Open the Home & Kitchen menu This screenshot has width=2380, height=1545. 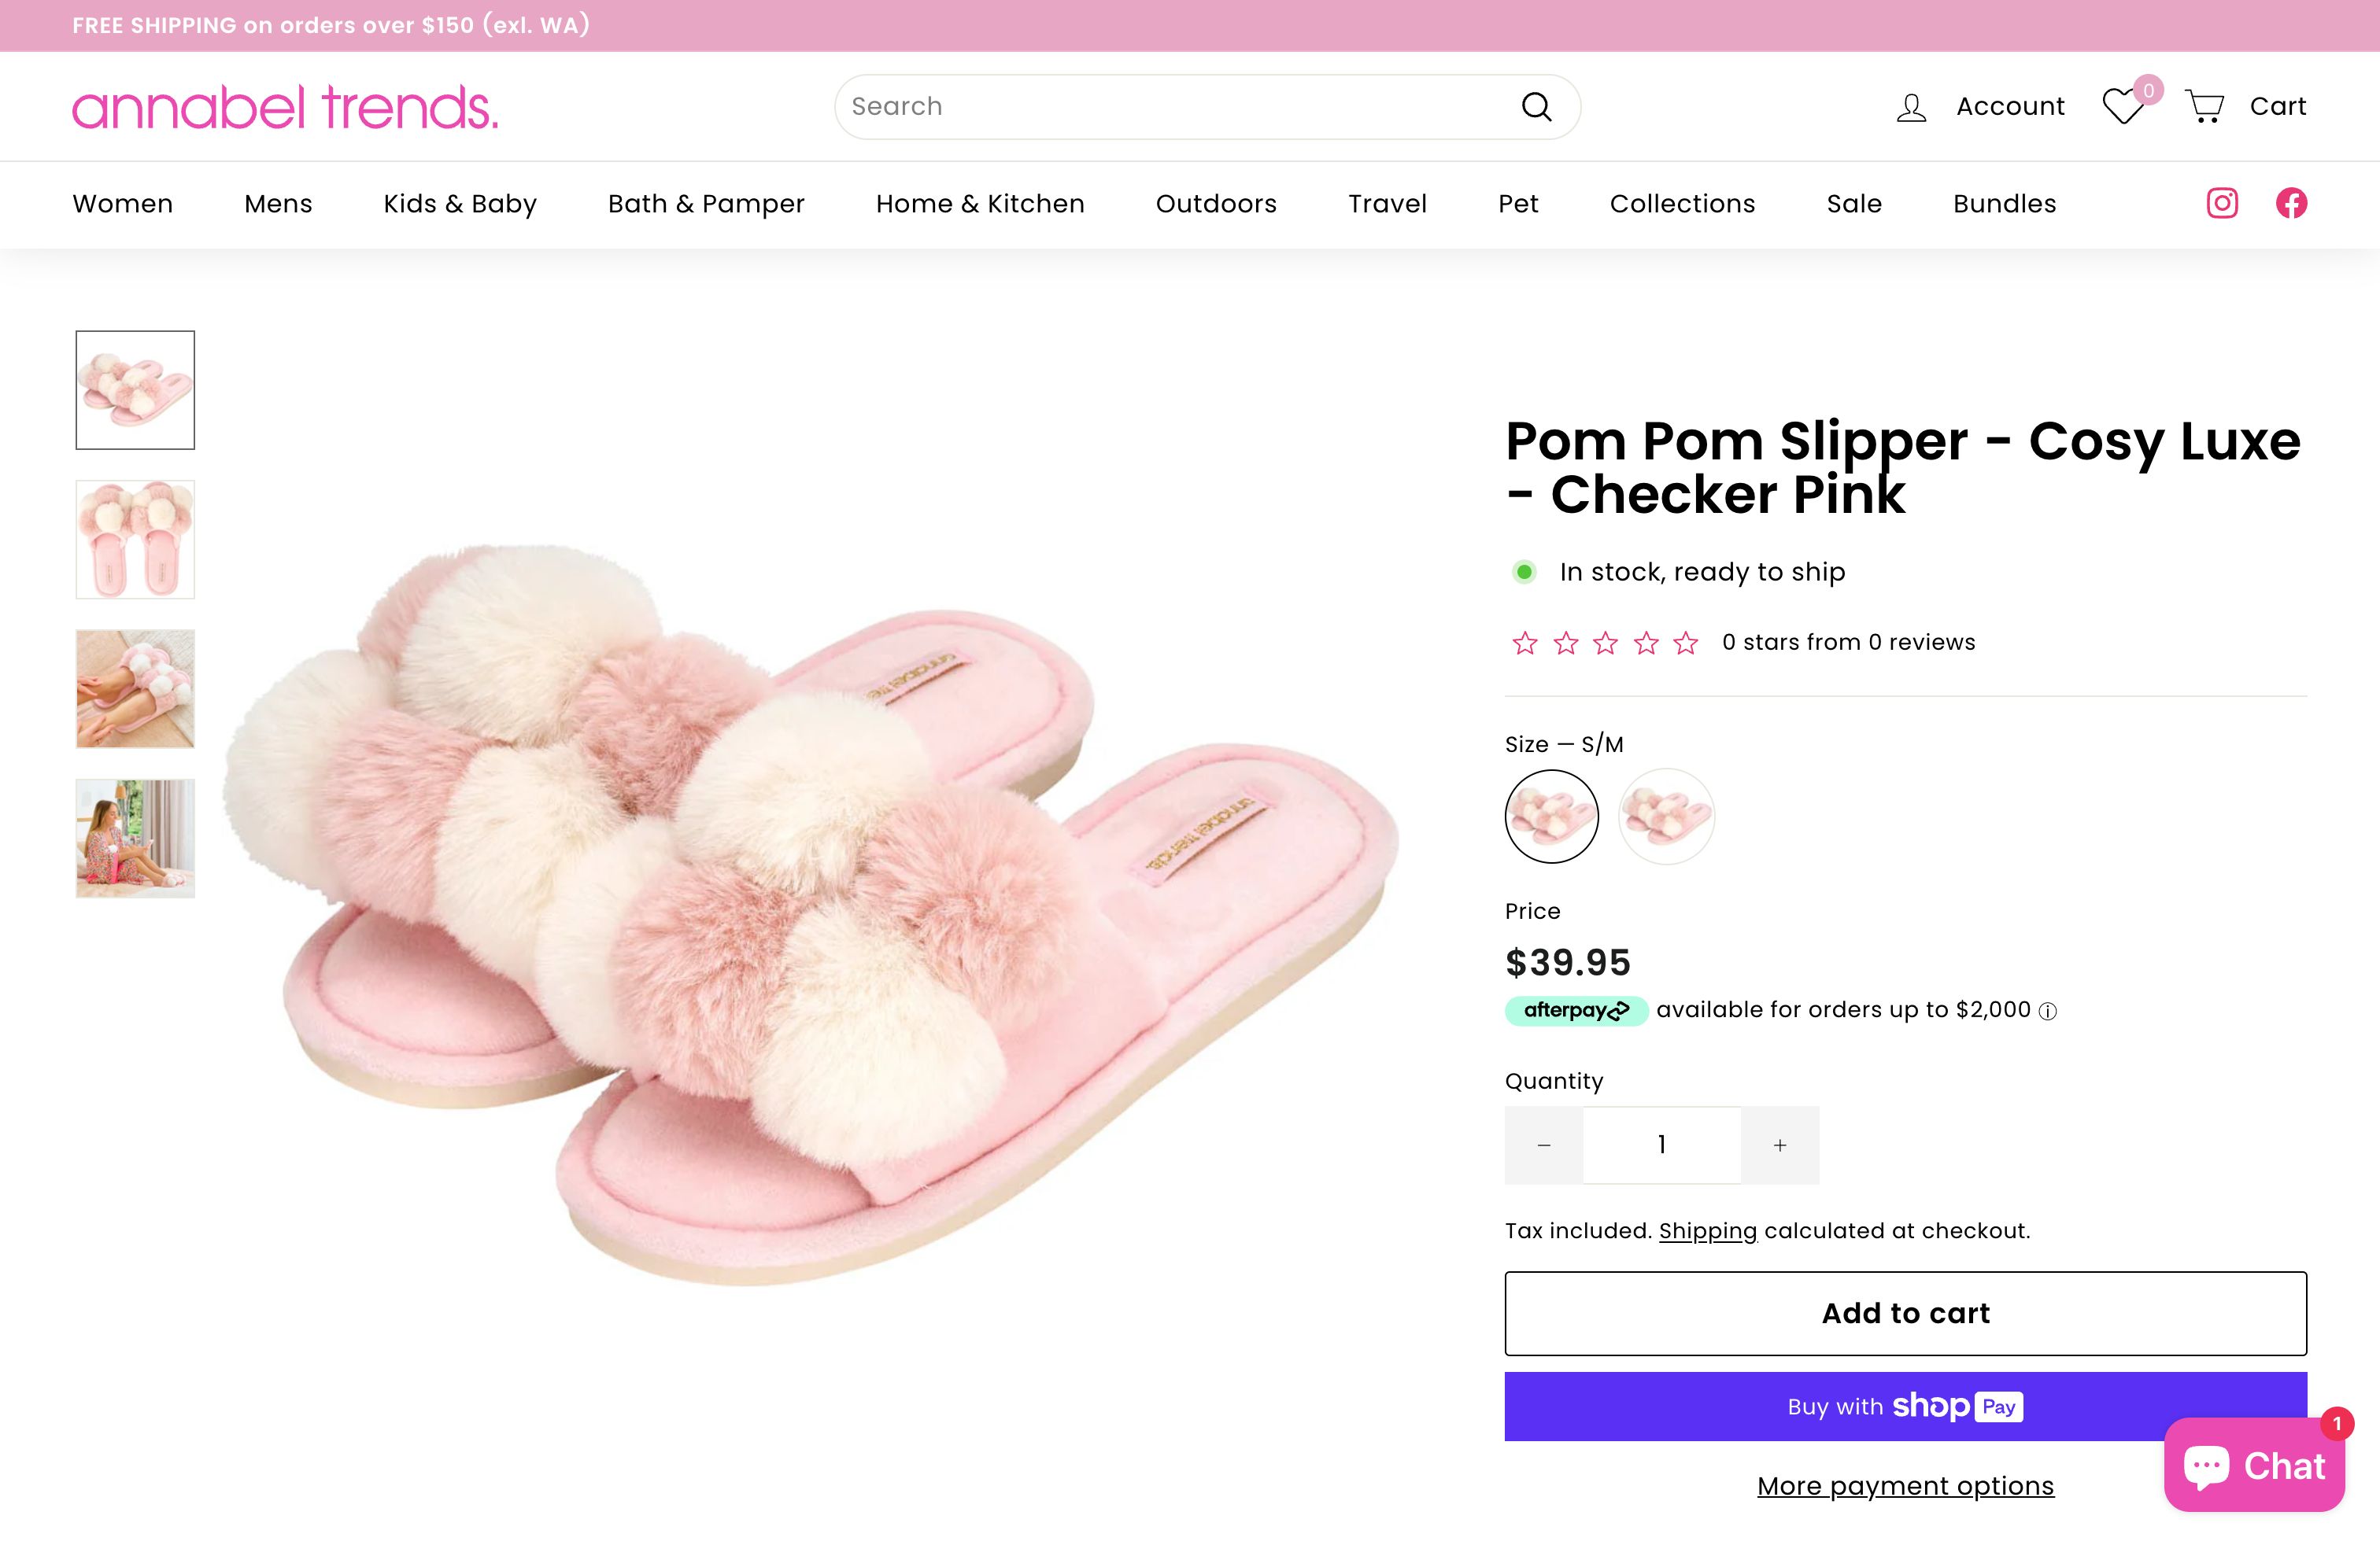[x=980, y=204]
